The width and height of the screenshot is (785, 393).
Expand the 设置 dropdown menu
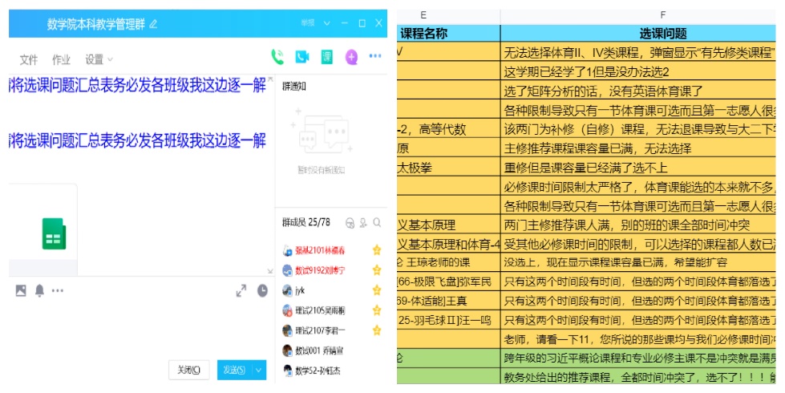99,59
